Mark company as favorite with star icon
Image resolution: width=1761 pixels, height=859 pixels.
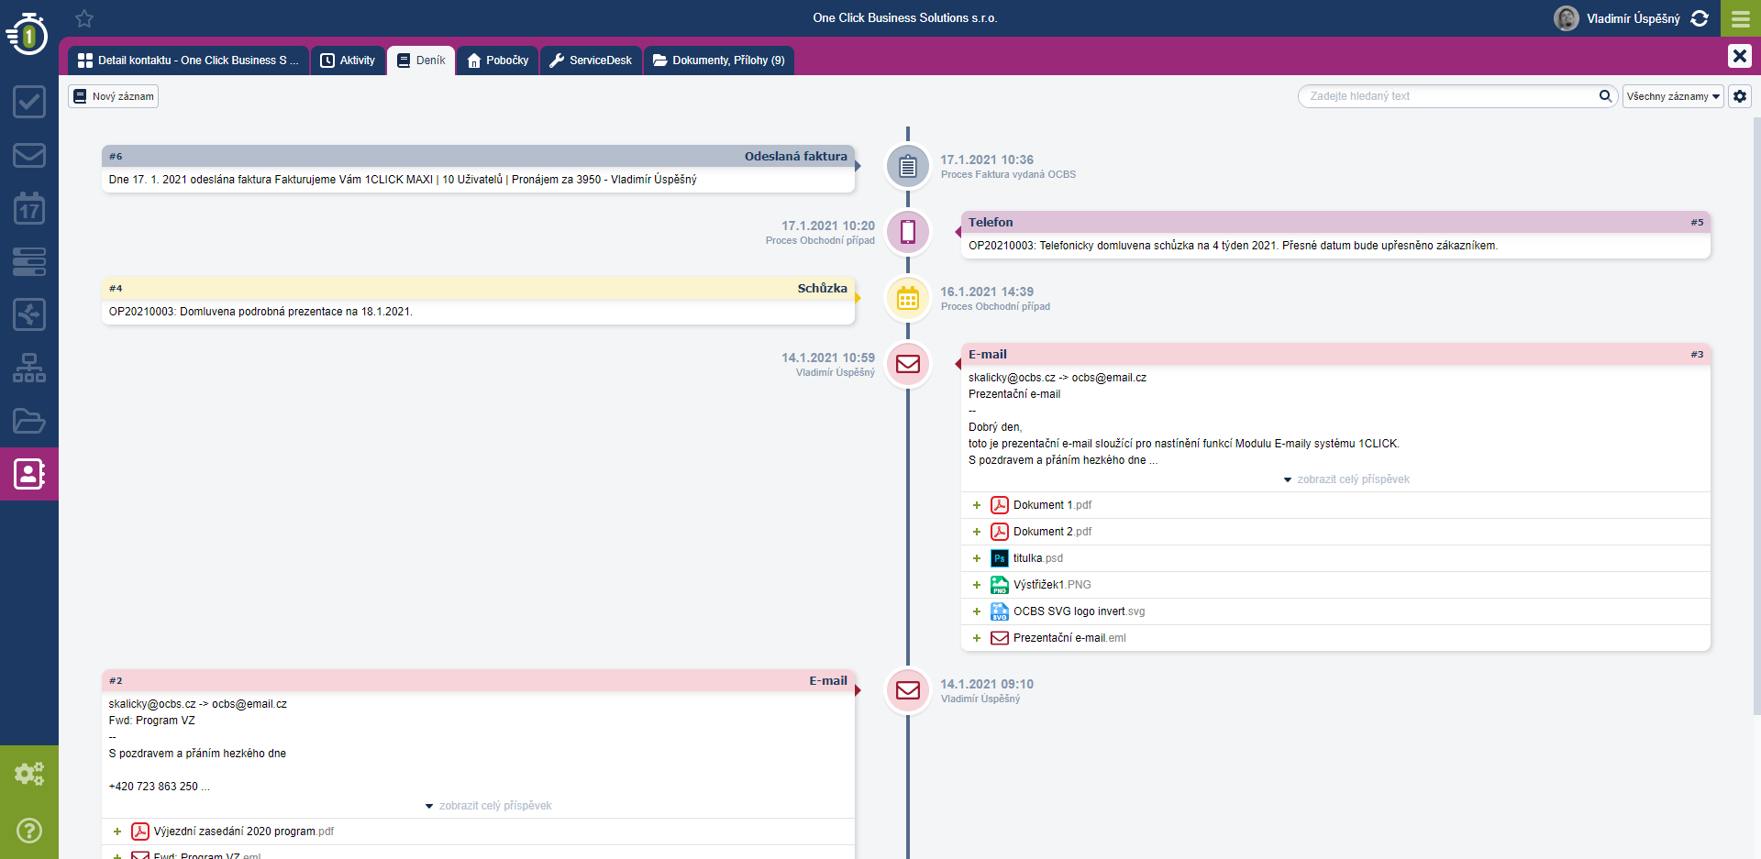pos(84,18)
